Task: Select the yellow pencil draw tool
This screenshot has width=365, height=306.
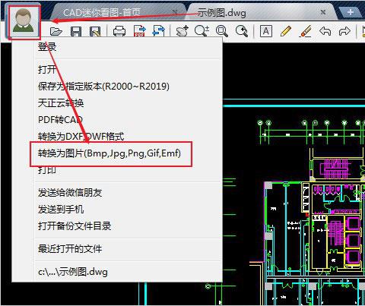Action: pyautogui.click(x=286, y=31)
